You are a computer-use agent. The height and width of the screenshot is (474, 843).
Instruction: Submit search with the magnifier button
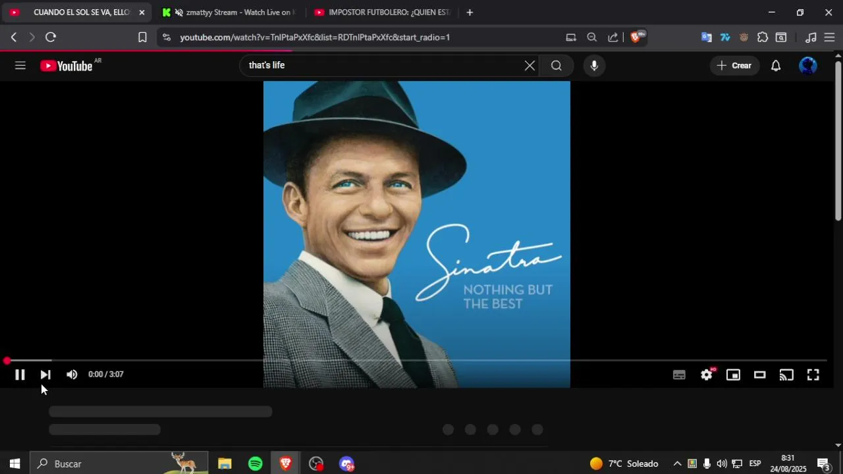pos(557,65)
